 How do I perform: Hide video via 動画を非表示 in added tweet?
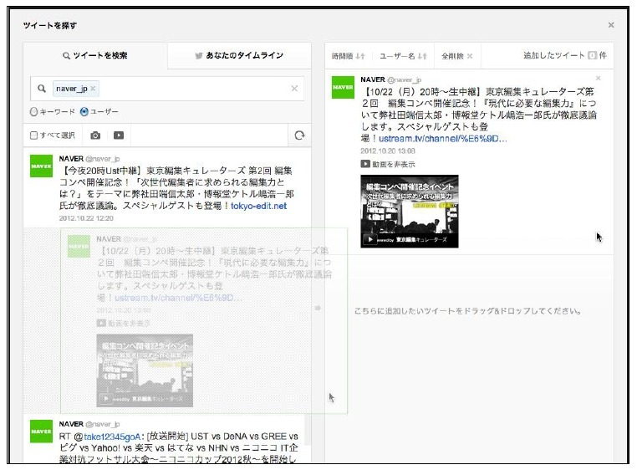(x=388, y=164)
